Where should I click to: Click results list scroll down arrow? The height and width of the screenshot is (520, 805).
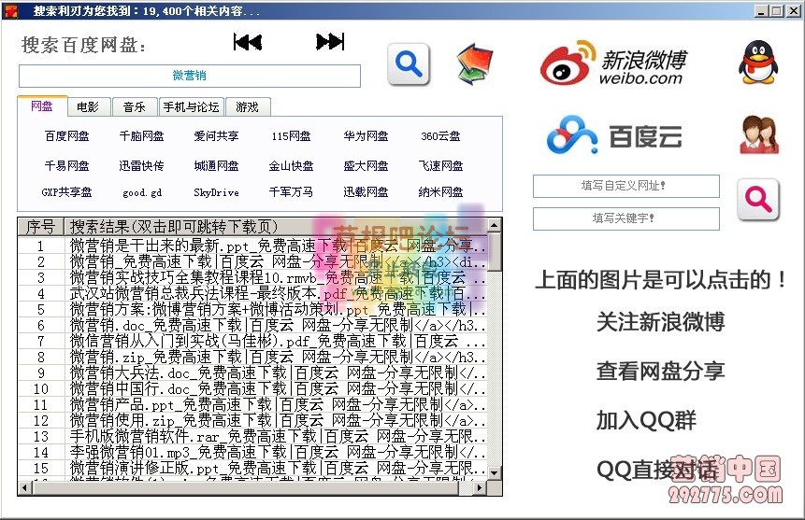[495, 472]
